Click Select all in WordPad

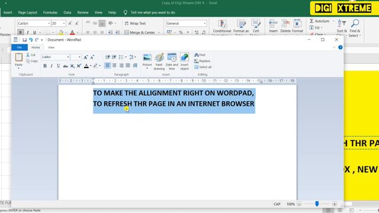203,67
